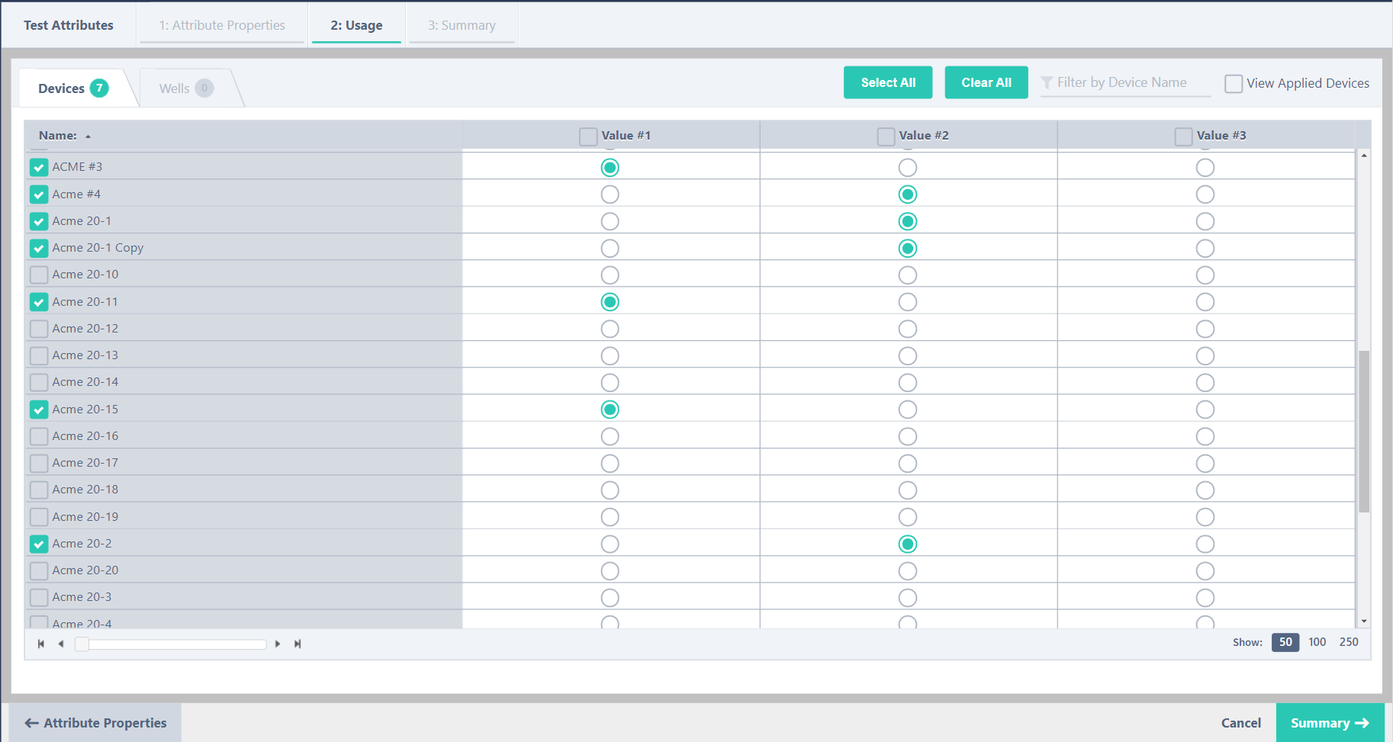Proceed with the Summary button
Viewport: 1393px width, 742px height.
[x=1330, y=723]
